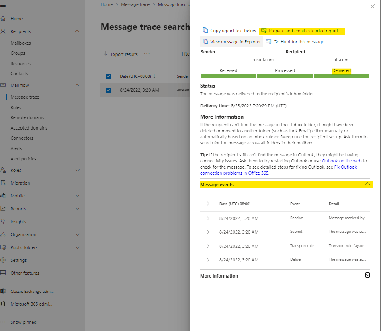This screenshot has width=381, height=331.
Task: Expand the Reports section in sidebar
Action: click(76, 208)
